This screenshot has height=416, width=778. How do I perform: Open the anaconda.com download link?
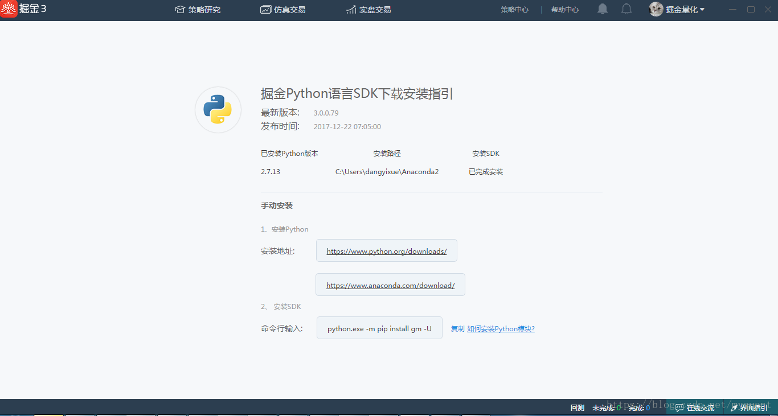(x=391, y=285)
